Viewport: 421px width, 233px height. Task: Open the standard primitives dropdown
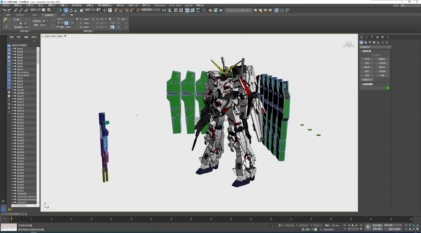tap(375, 47)
